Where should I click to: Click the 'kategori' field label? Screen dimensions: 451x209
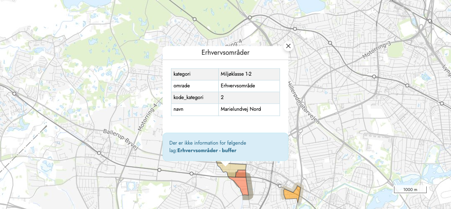point(182,74)
